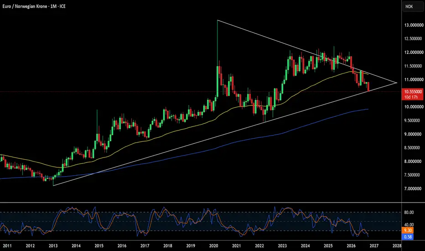Viewport: 425px width, 251px height.
Task: Select the yellow moving average line end
Action: click(368, 74)
